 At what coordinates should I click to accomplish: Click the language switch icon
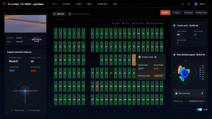189,4
